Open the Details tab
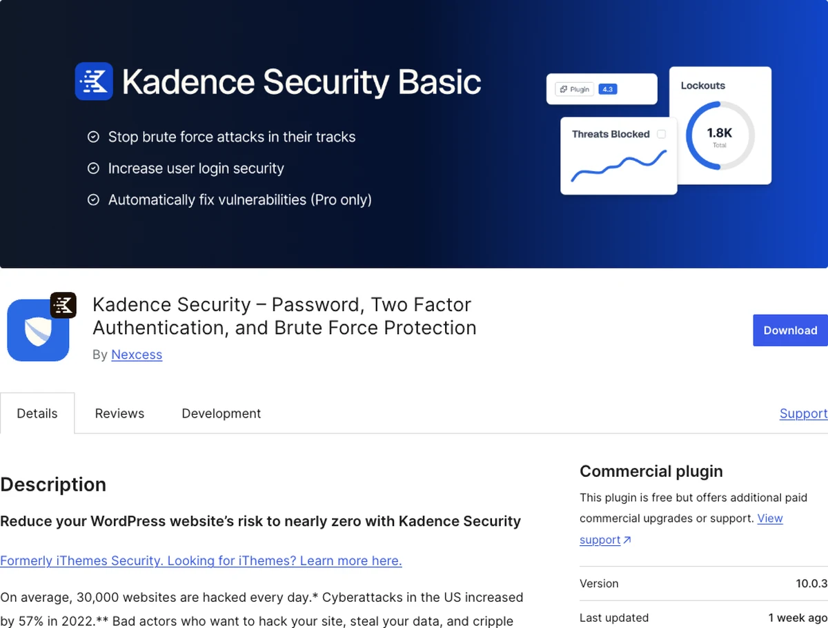This screenshot has height=628, width=828. tap(37, 413)
